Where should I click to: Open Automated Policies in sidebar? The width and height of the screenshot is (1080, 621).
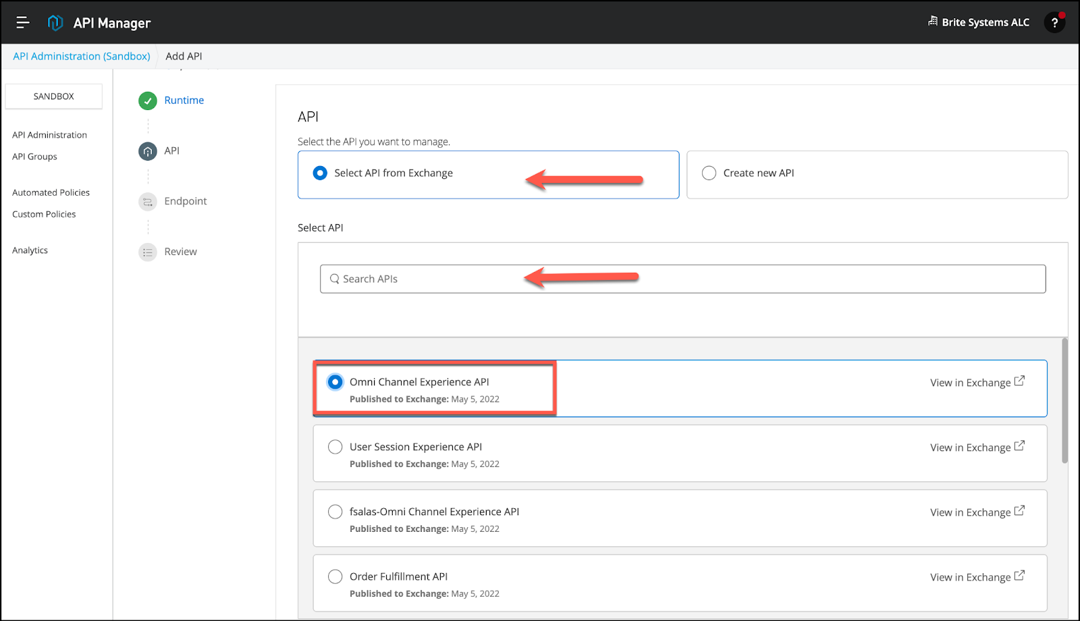[51, 192]
